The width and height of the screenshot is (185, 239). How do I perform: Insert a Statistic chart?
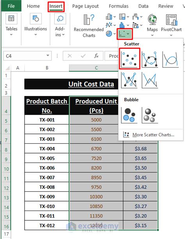pyautogui.click(x=122, y=25)
